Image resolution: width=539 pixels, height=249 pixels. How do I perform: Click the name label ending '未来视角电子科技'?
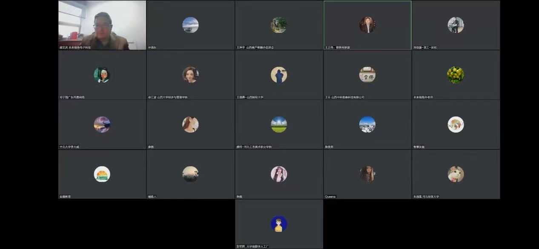pos(75,48)
